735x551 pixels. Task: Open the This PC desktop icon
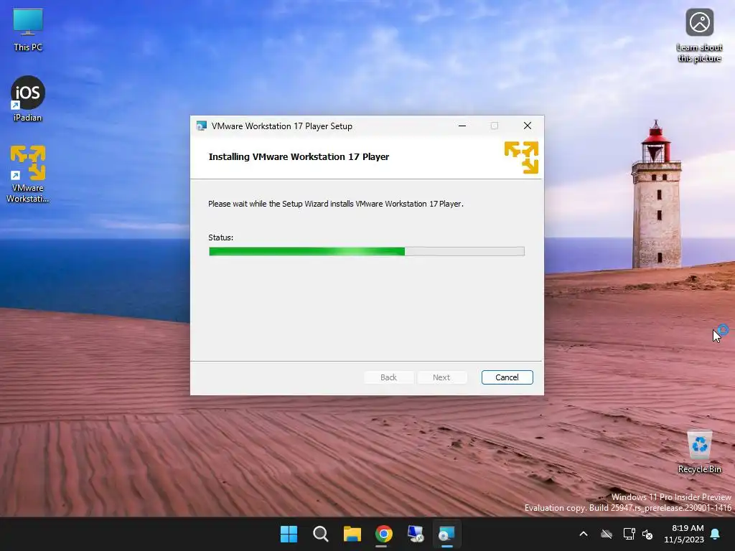click(28, 29)
